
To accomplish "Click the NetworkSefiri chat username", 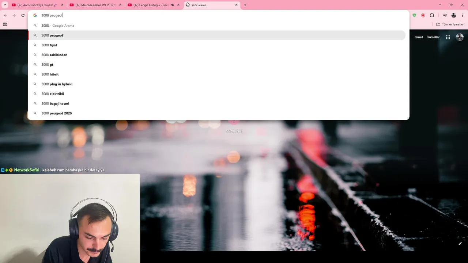I will [27, 170].
